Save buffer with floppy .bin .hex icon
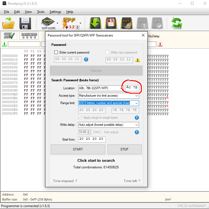Viewport: 209px width, 209px height. tap(25, 23)
